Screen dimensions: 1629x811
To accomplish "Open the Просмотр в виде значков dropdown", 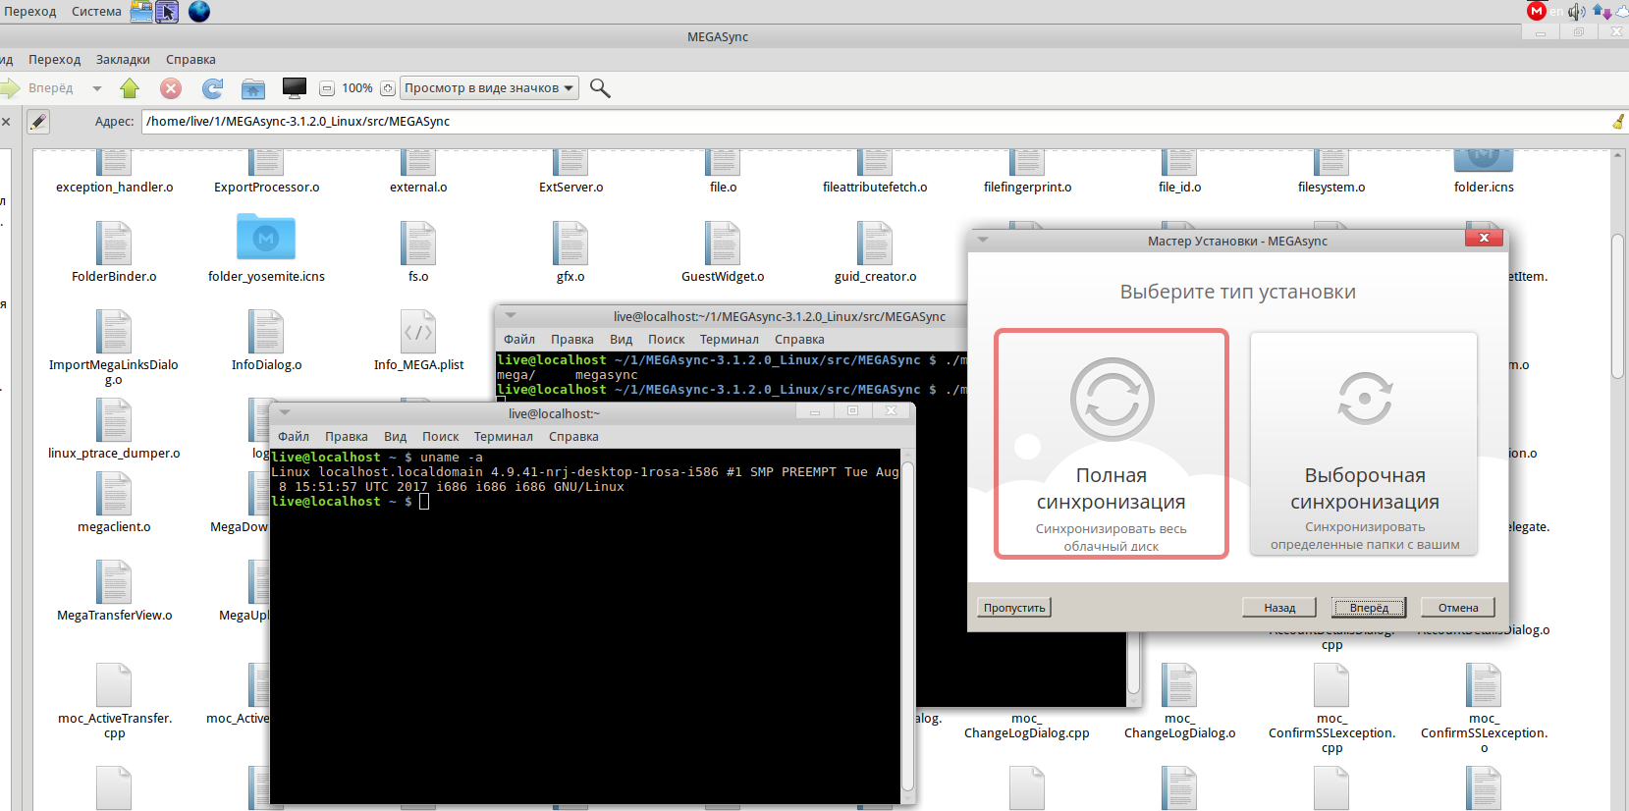I will [489, 88].
